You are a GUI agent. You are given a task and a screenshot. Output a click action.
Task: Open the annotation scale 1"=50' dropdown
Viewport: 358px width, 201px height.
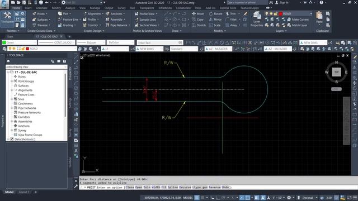click(x=278, y=198)
